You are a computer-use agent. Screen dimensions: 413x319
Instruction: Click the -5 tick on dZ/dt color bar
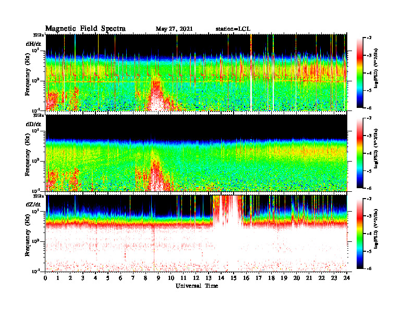[369, 251]
